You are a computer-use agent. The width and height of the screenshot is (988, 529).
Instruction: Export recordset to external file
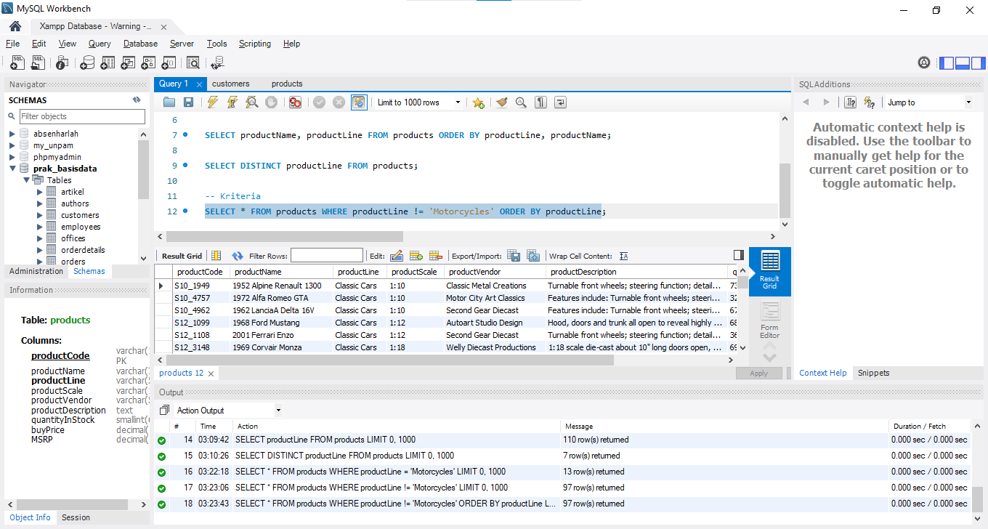click(514, 256)
